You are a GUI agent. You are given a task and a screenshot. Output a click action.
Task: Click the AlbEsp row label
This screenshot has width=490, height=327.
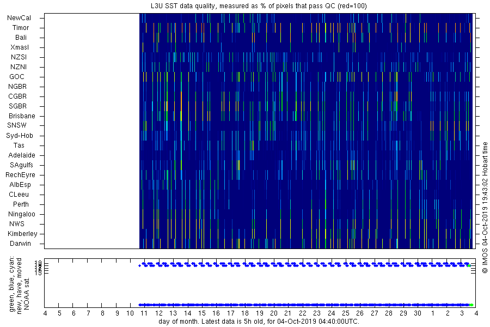click(x=20, y=185)
